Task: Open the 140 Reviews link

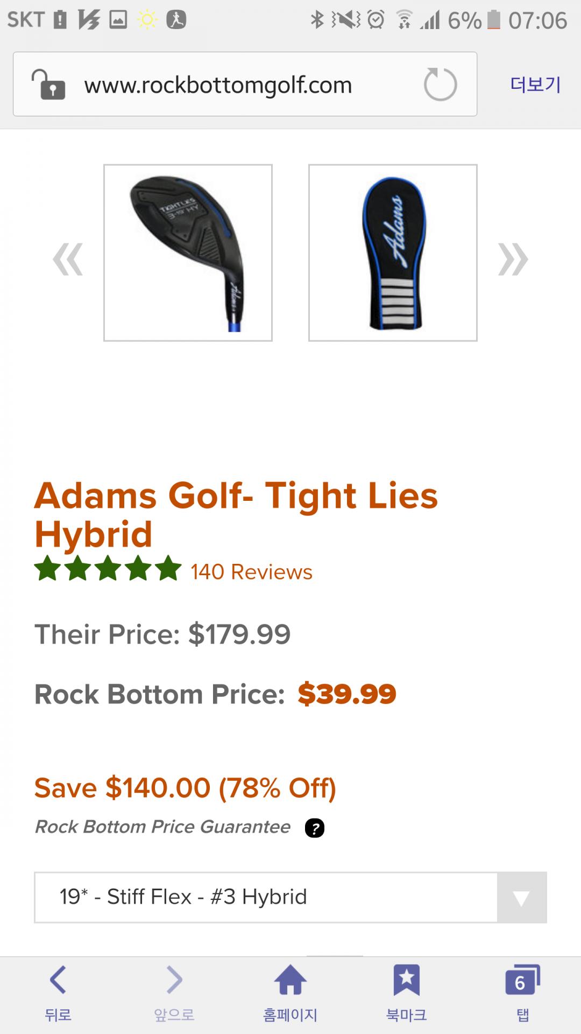Action: [251, 572]
